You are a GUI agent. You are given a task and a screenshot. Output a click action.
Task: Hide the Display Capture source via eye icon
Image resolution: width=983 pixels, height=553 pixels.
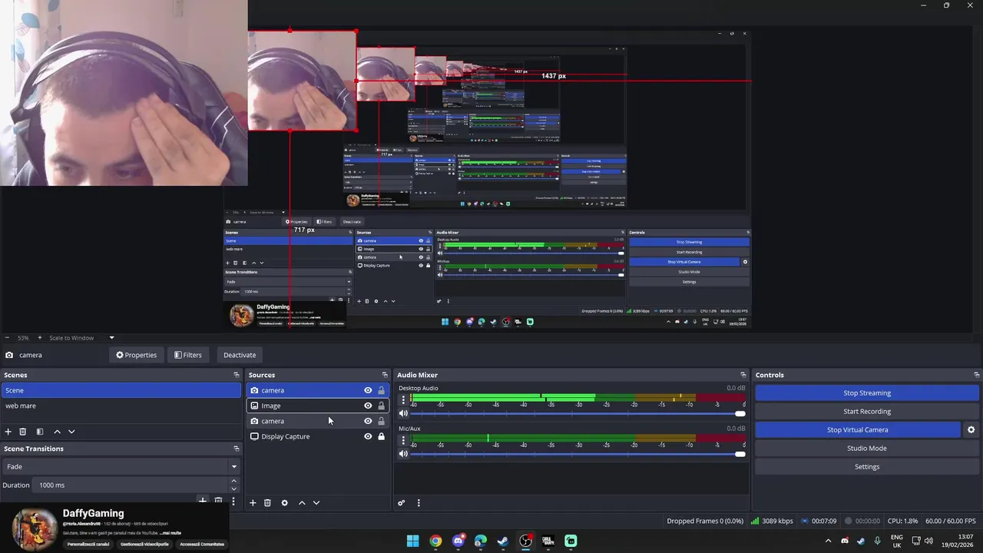pos(368,436)
